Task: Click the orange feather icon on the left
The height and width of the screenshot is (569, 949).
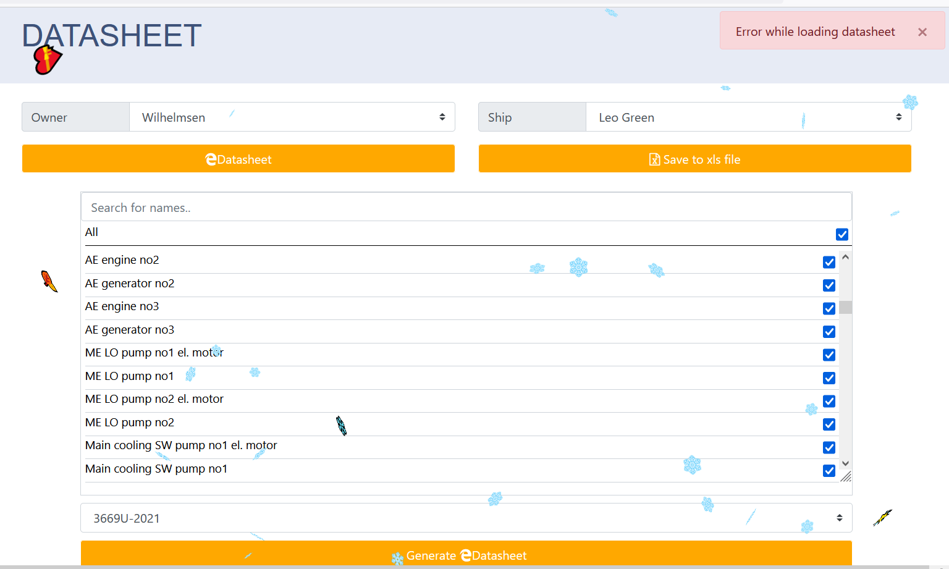Action: pyautogui.click(x=49, y=281)
